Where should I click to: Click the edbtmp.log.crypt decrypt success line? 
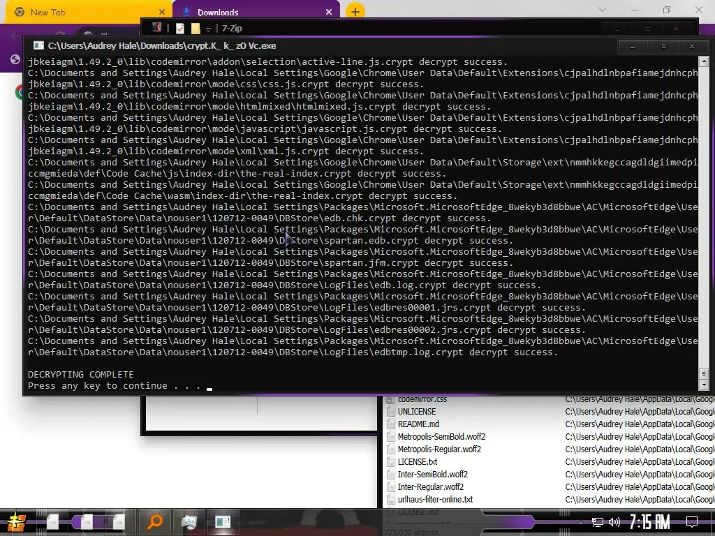[x=293, y=352]
